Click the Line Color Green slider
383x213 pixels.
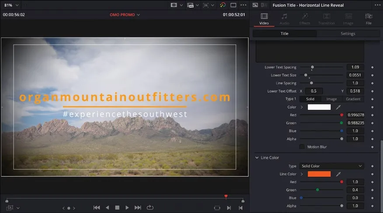(321, 190)
